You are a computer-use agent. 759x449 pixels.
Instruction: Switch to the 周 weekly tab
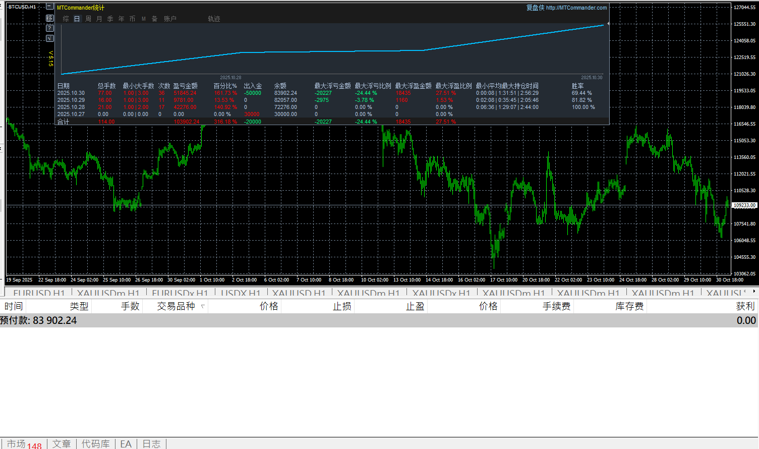coord(88,19)
